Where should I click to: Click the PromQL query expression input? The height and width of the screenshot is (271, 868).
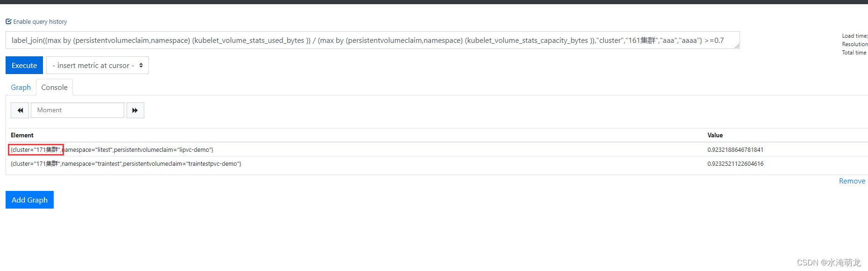point(369,40)
